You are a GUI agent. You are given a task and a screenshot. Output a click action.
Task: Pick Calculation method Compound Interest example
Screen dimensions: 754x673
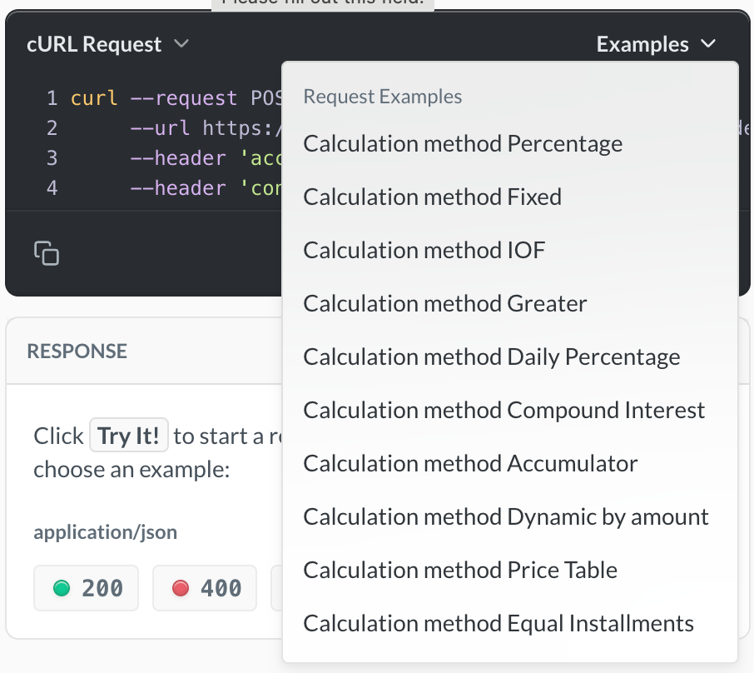point(505,410)
